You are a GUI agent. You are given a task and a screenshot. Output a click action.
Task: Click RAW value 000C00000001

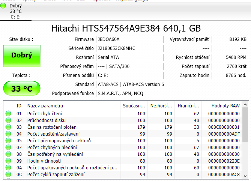224,127
